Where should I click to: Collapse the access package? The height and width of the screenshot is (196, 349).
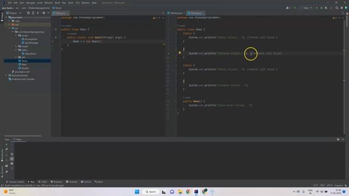click(16, 35)
